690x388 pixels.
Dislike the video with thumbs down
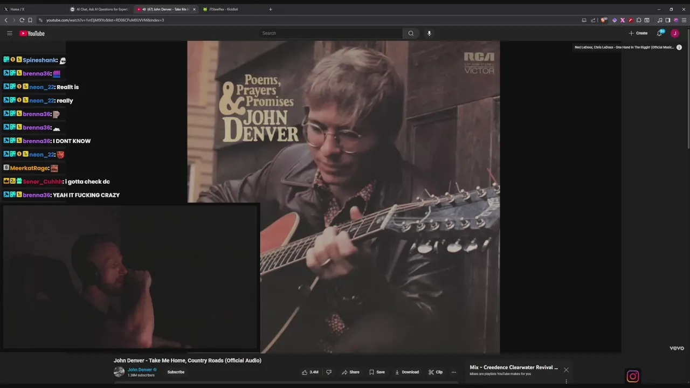pos(329,372)
